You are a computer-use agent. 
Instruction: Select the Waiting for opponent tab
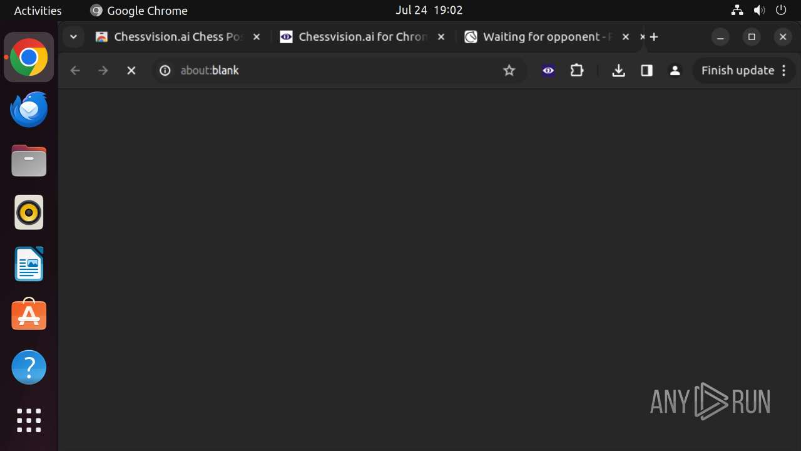click(548, 37)
